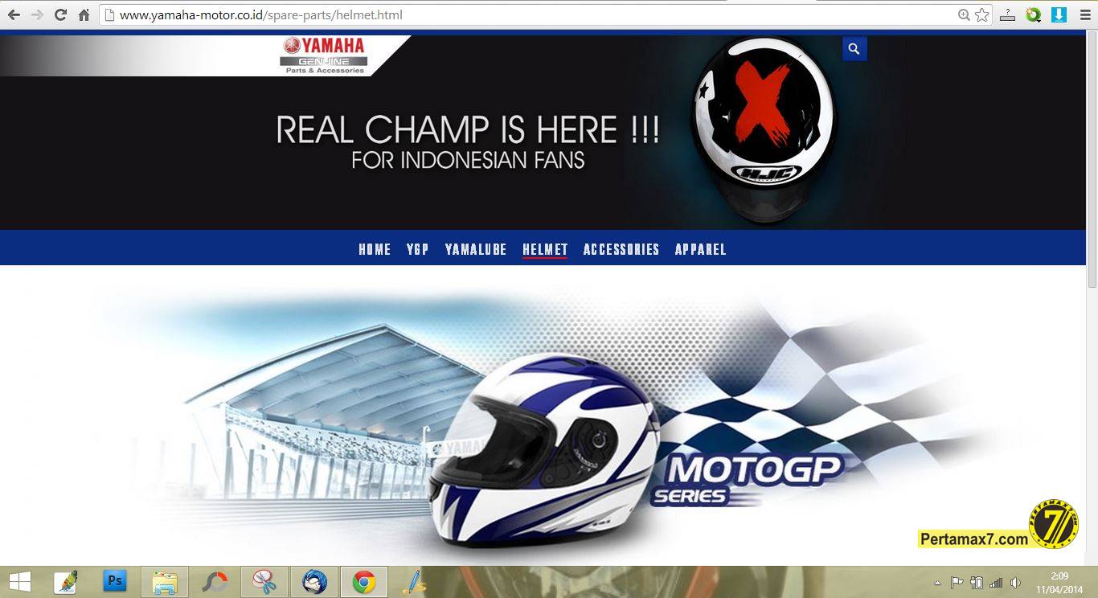The width and height of the screenshot is (1098, 598).
Task: Open Thunderbird mail from the taskbar
Action: pos(314,581)
